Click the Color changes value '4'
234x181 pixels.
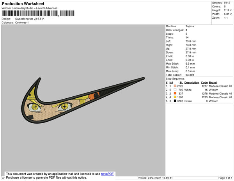point(186,30)
